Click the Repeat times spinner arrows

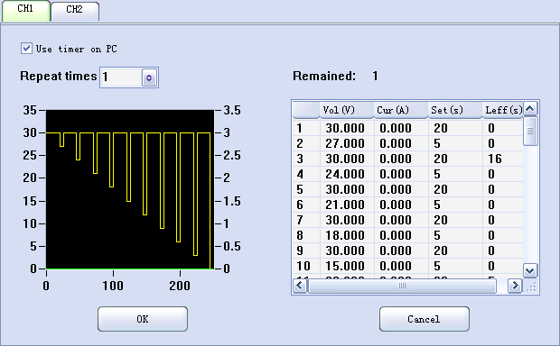(x=149, y=77)
